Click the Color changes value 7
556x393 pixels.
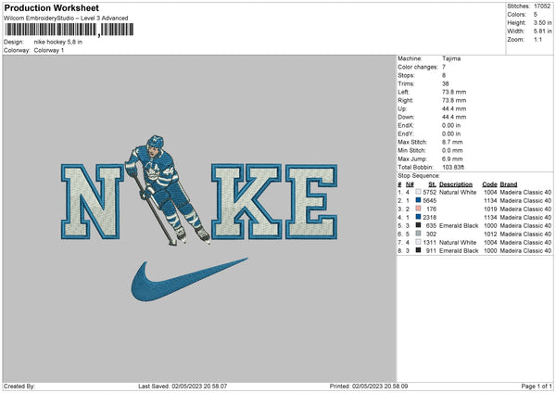(444, 67)
